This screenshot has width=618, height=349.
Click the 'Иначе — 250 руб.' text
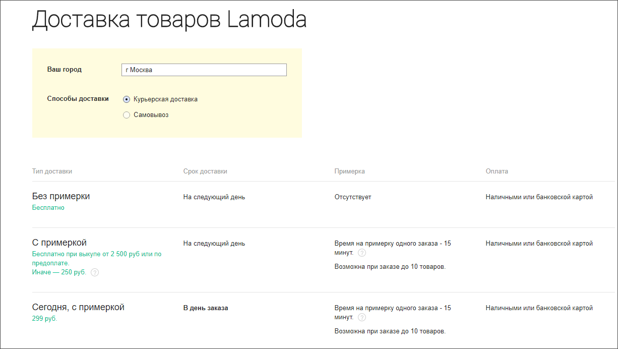point(59,272)
